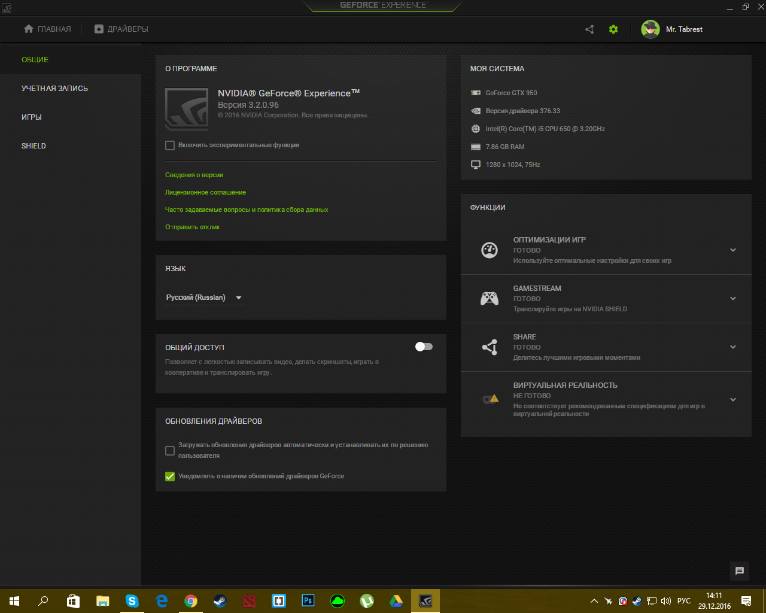Image resolution: width=766 pixels, height=613 pixels.
Task: Click the virtual reality warning icon
Action: pos(491,399)
